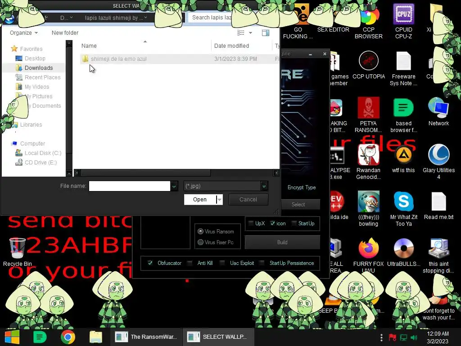461x346 pixels.
Task: Open the Recycle Bin
Action: coord(18,252)
